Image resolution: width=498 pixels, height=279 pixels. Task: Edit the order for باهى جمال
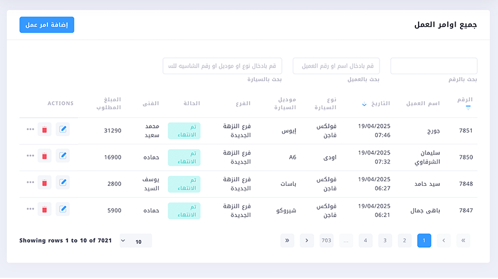point(63,209)
